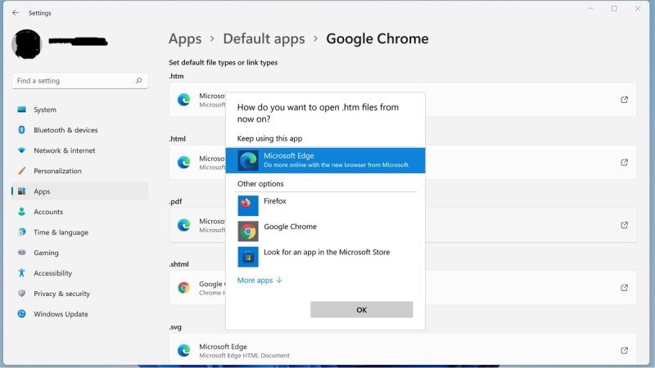
Task: Click the Apps sidebar icon
Action: click(x=22, y=191)
